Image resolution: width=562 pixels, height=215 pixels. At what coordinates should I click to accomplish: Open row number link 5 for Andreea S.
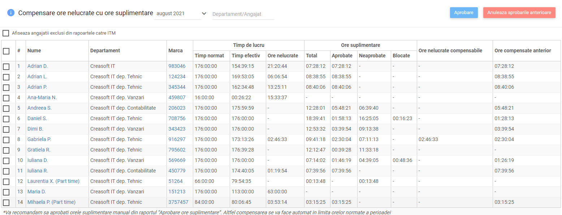point(19,108)
